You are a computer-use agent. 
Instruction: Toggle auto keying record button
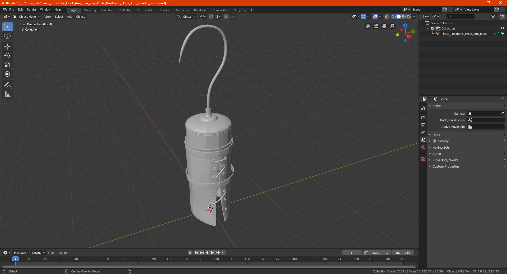click(x=190, y=253)
